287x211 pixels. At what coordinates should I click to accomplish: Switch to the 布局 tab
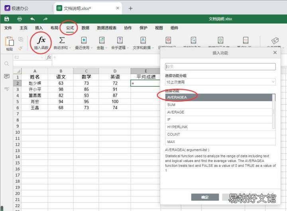[x=54, y=28]
